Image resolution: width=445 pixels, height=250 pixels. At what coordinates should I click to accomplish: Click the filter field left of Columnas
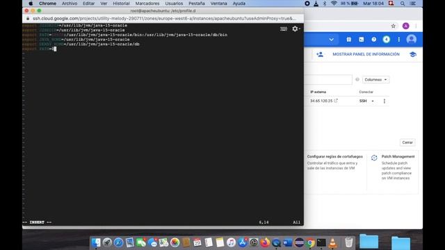(328, 80)
